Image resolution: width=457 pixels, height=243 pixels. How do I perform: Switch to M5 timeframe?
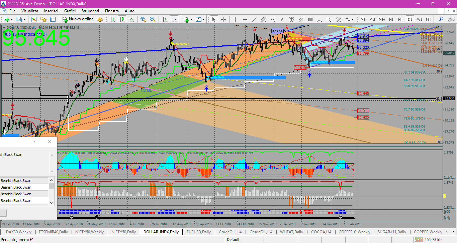(x=363, y=19)
